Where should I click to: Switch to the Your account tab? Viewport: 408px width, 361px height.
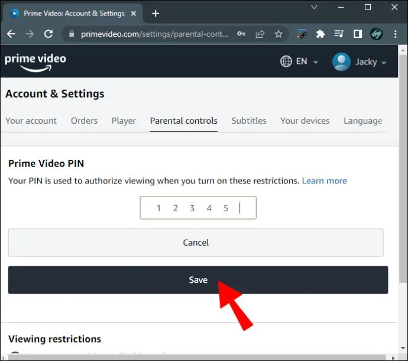tap(31, 121)
